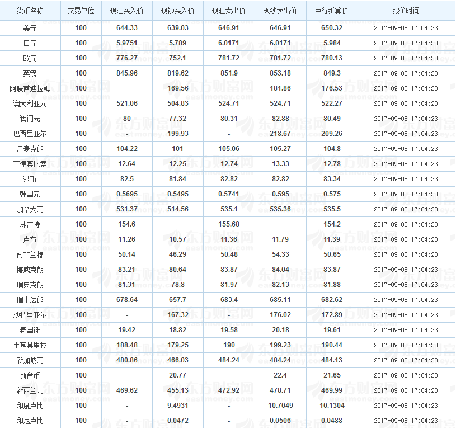Select the 印尼卢比 currency name cell
The width and height of the screenshot is (456, 429).
(x=30, y=421)
